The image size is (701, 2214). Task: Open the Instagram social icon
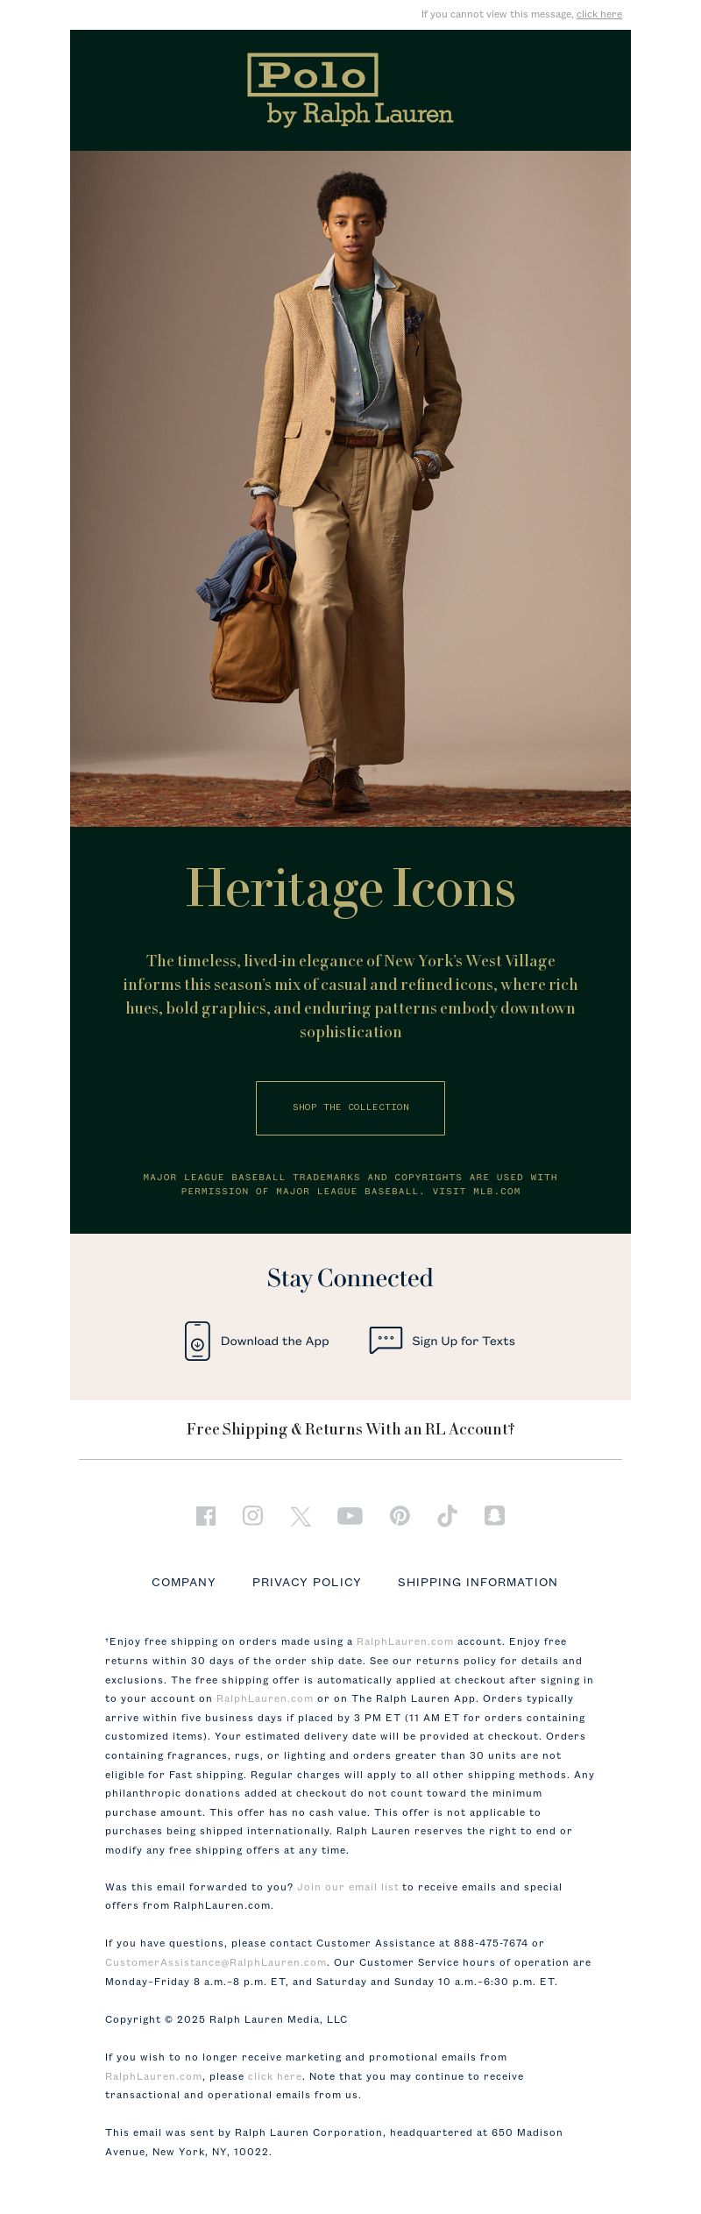tap(252, 1515)
